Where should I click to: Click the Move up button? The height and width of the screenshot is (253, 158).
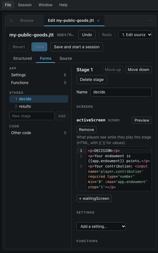(x=113, y=69)
